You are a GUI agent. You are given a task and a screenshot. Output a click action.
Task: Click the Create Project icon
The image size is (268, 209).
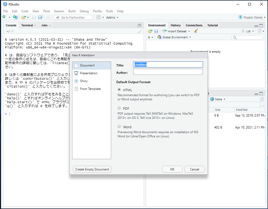coord(15,17)
